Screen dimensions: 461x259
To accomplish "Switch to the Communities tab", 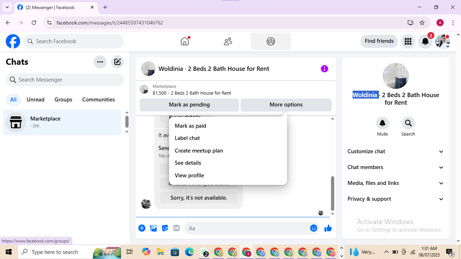I will click(x=98, y=100).
